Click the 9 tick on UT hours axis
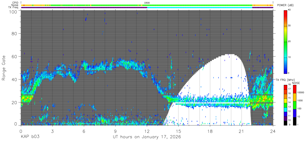The width and height of the screenshot is (307, 142). tap(115, 131)
